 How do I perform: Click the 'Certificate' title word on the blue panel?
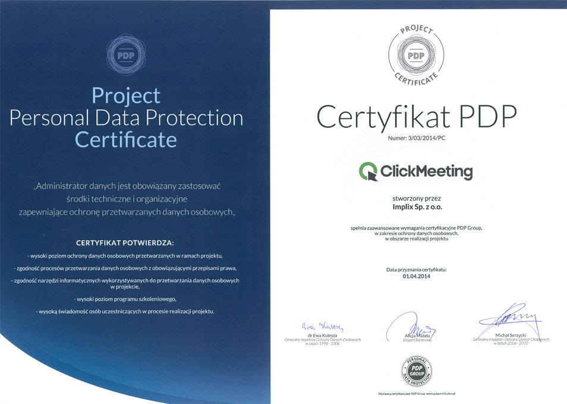click(126, 140)
